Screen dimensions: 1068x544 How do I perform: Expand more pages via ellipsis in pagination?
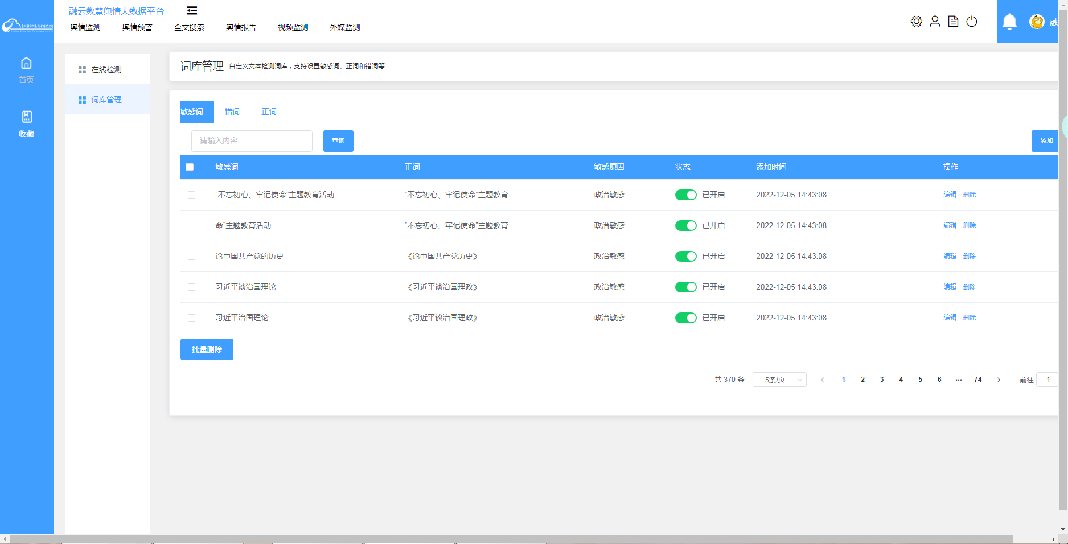click(959, 380)
